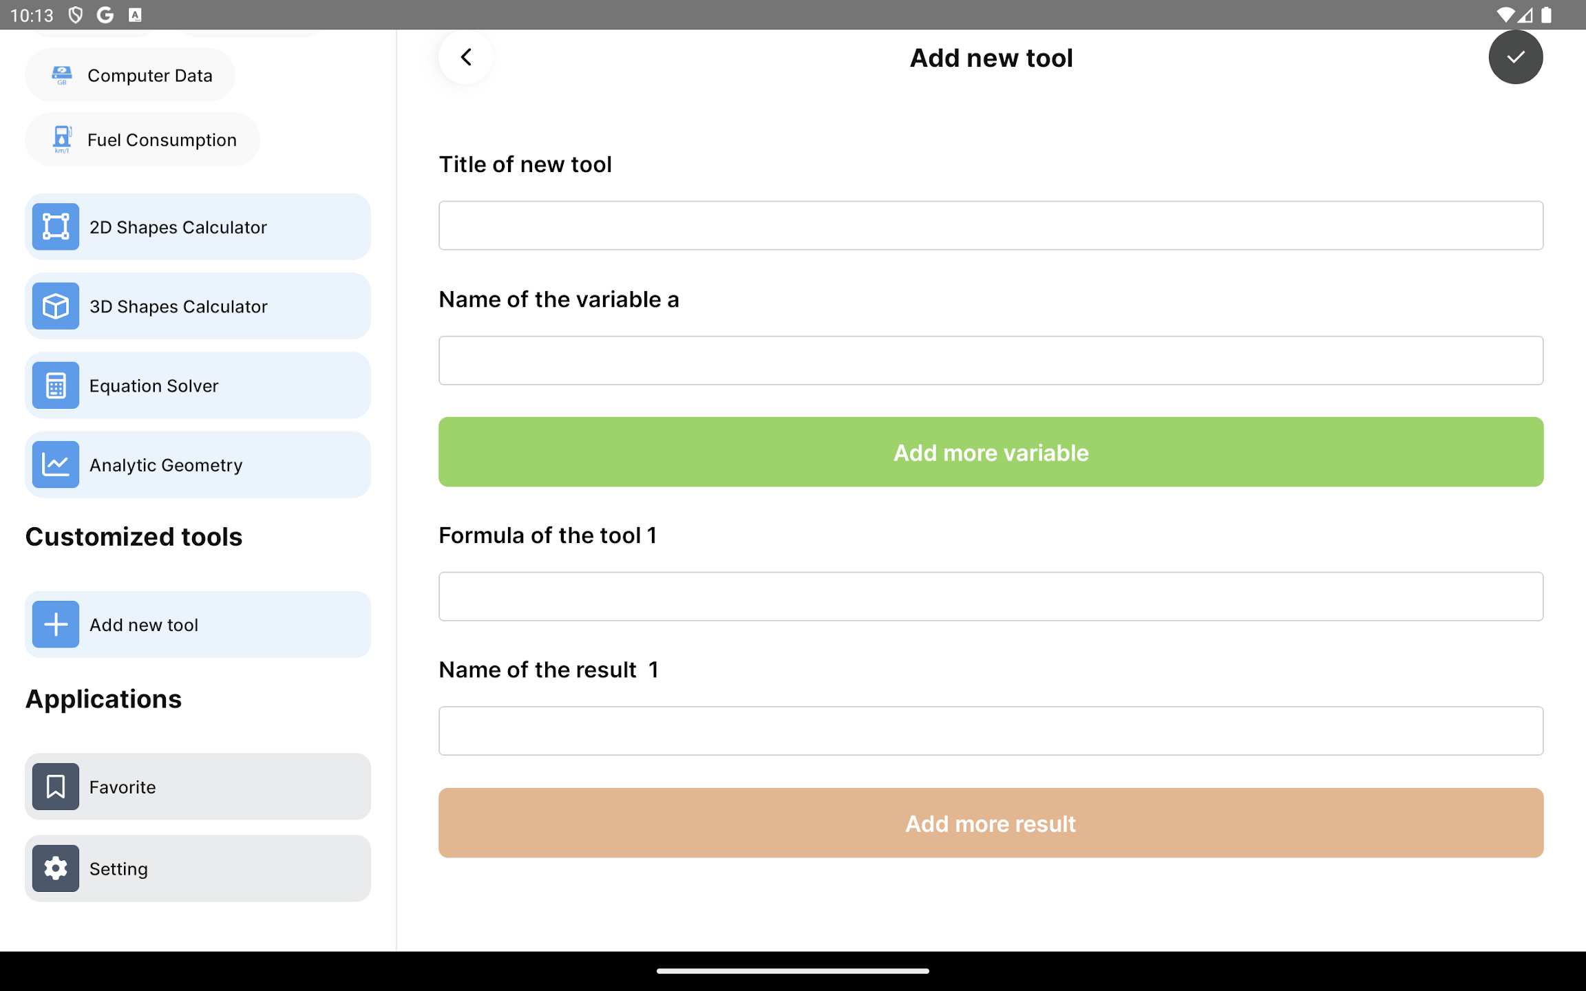Image resolution: width=1586 pixels, height=991 pixels.
Task: Focus the Name of the result 1 field
Action: tap(991, 731)
